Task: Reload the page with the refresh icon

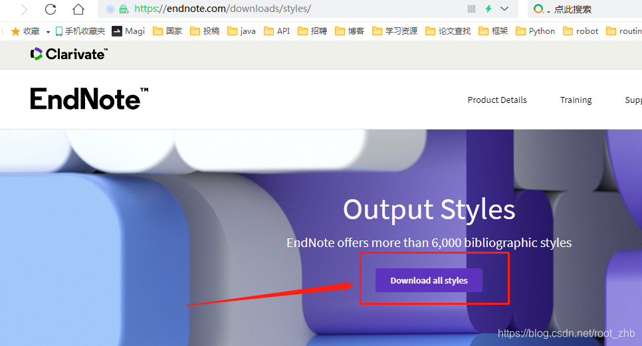Action: (51, 9)
